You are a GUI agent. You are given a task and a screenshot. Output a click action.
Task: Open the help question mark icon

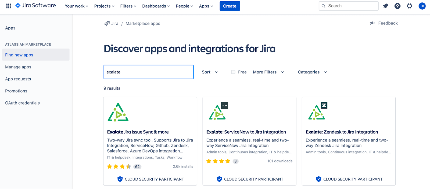click(x=397, y=6)
